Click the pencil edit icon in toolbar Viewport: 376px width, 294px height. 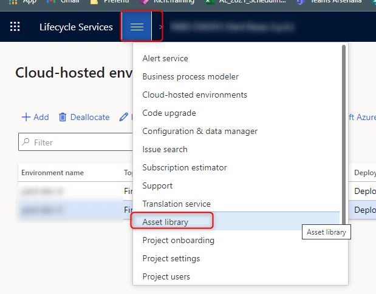click(x=124, y=117)
